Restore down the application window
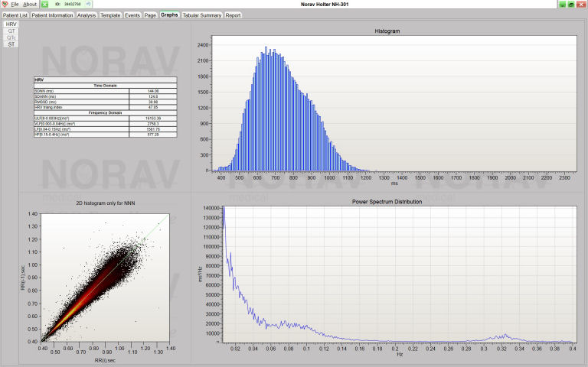588x367 pixels. pos(571,5)
